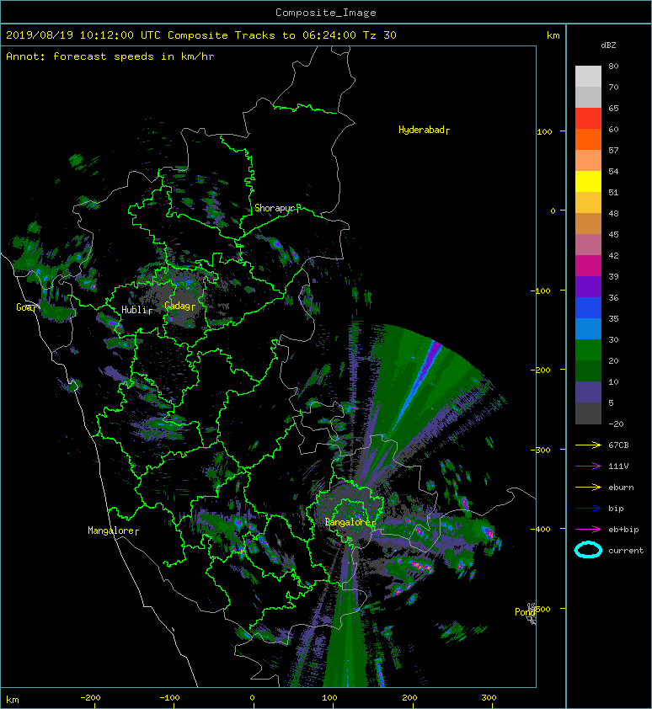Click the 300 tick on horizontal axis

click(489, 698)
